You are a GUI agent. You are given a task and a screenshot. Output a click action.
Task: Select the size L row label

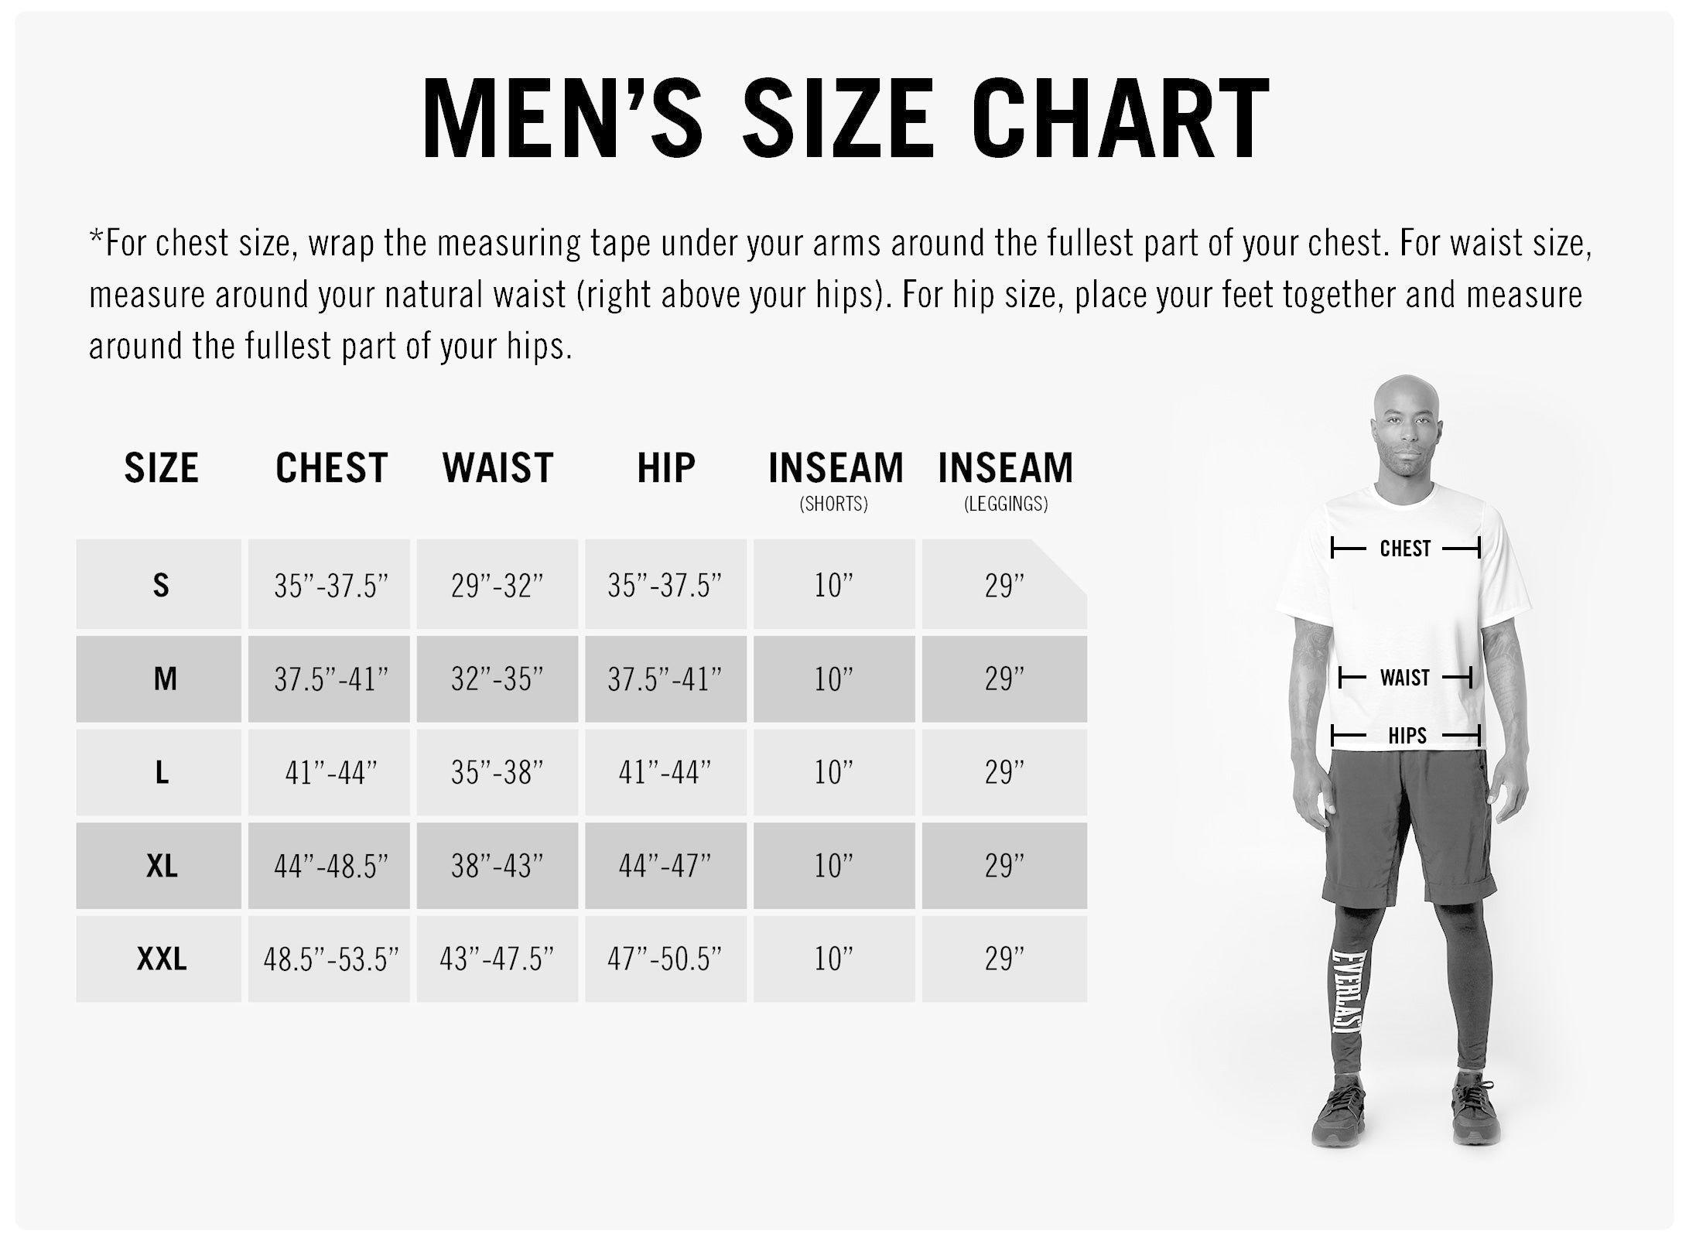(159, 772)
